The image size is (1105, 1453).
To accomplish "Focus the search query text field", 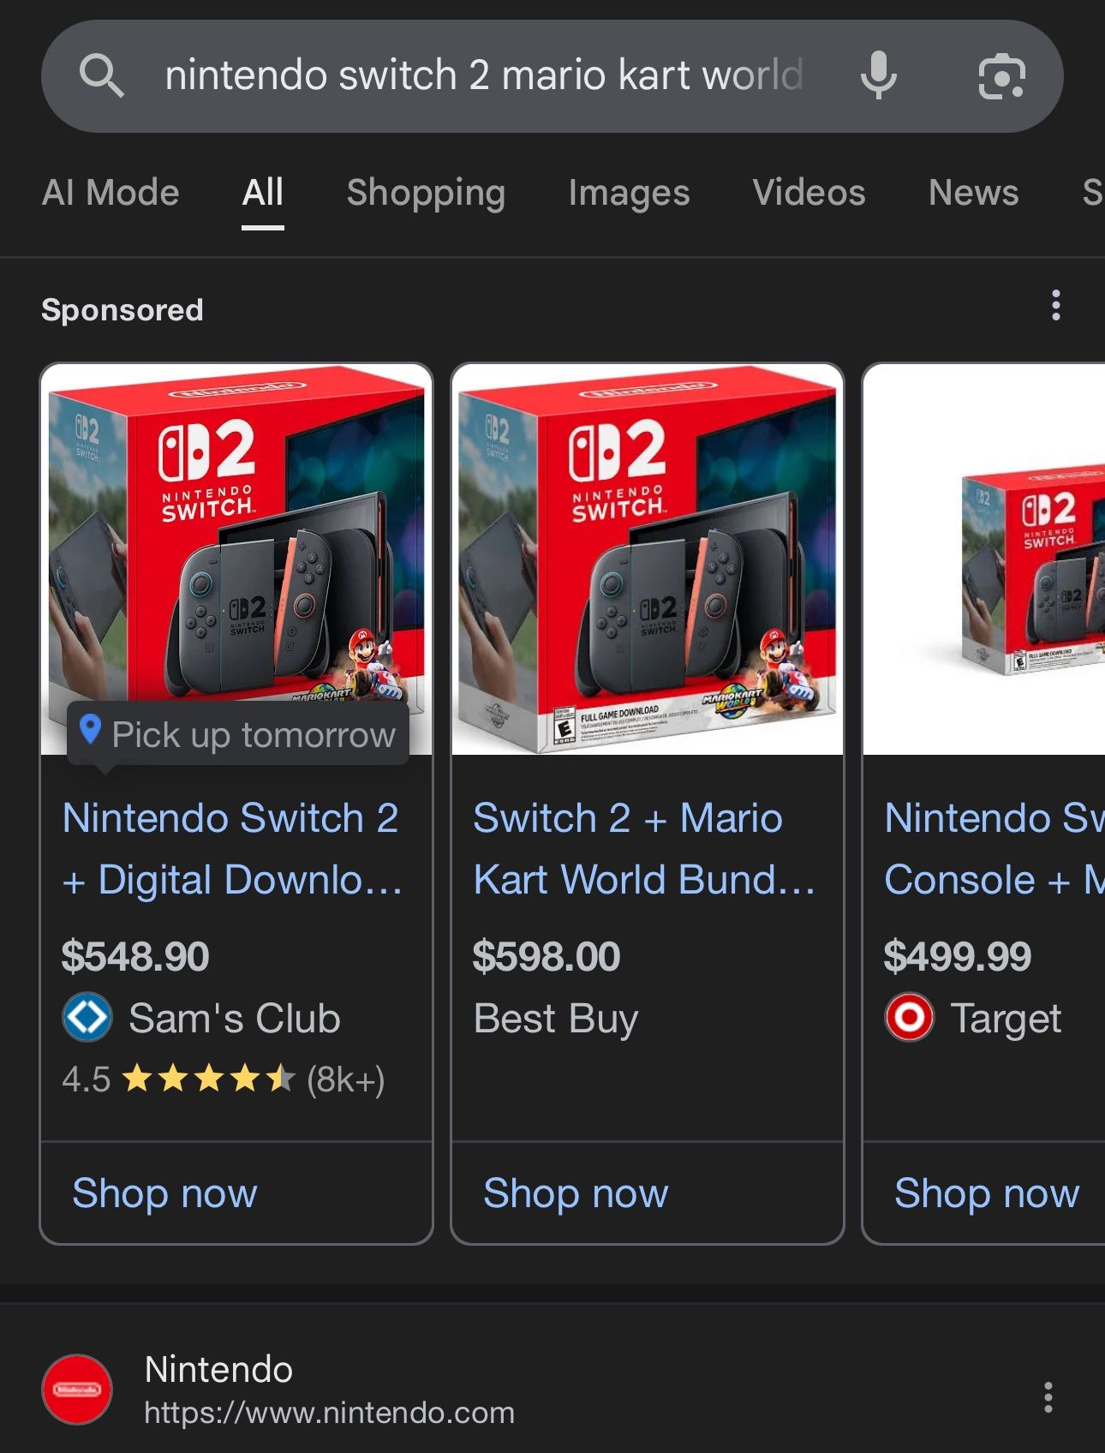I will pos(484,75).
